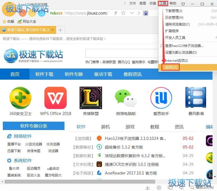Open the 英雄联盟 hot recommendation link

coord(109,62)
